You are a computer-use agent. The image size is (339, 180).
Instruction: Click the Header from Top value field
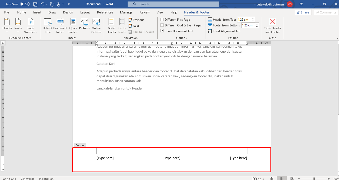244,20
